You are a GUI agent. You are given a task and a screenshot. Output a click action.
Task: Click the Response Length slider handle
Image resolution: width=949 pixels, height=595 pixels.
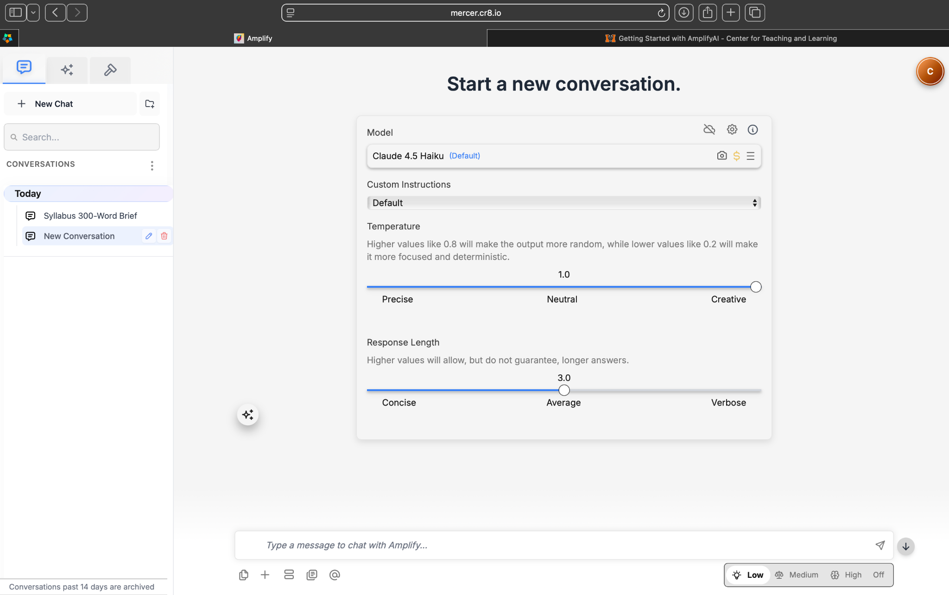564,390
